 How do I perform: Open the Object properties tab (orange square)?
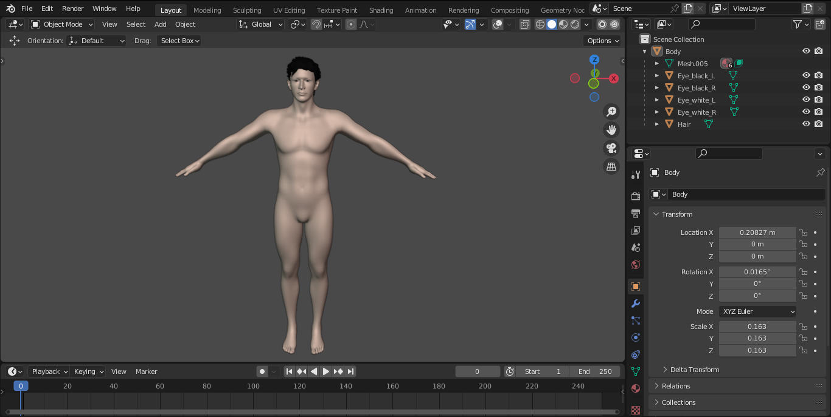(x=636, y=286)
